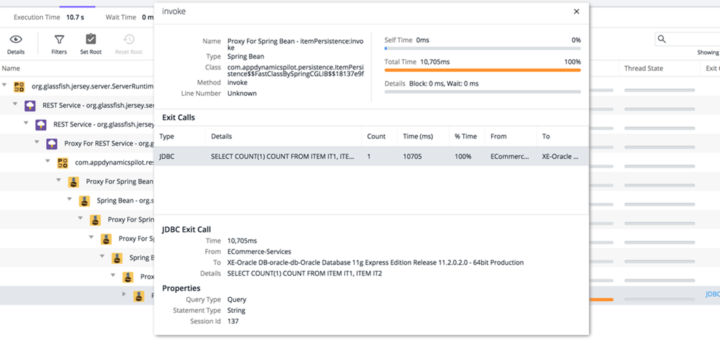Select the Query Type value Query
The width and height of the screenshot is (720, 340).
(237, 300)
